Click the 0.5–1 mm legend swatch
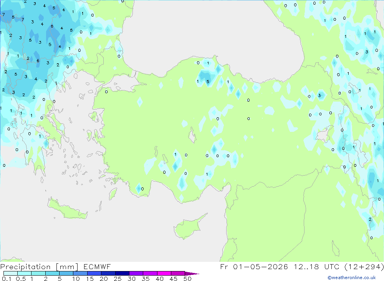The width and height of the screenshot is (384, 281). point(24,273)
